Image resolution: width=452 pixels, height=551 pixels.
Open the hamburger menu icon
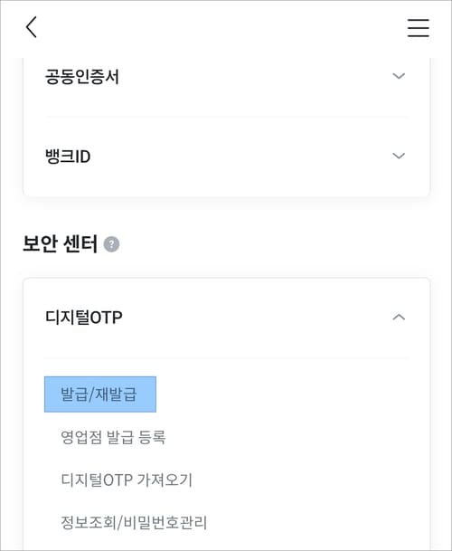(x=418, y=28)
